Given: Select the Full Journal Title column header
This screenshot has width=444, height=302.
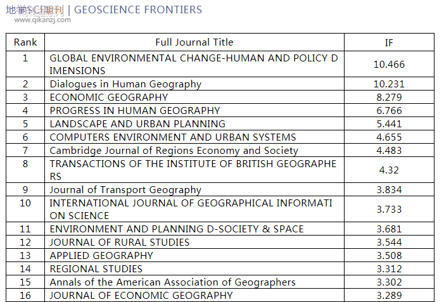Looking at the screenshot, I should [194, 42].
